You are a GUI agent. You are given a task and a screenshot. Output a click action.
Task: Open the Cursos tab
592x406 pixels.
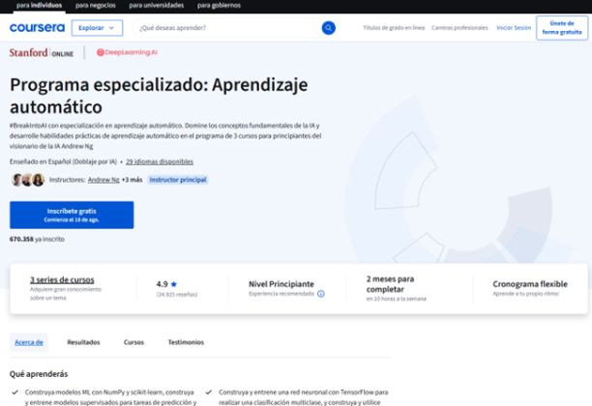[x=133, y=342]
